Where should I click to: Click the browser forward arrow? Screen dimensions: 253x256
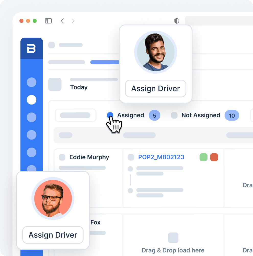(73, 21)
